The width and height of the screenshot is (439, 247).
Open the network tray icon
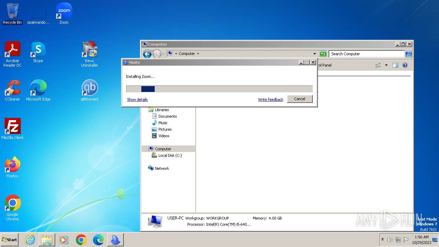(398, 240)
